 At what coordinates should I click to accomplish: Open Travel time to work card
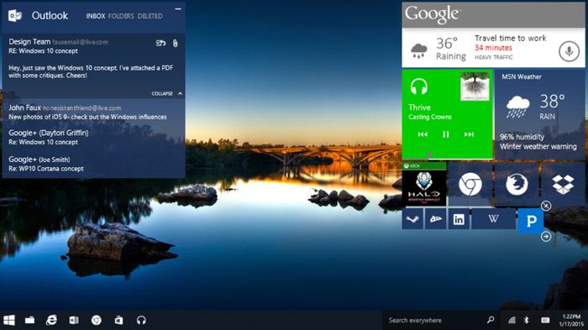511,48
